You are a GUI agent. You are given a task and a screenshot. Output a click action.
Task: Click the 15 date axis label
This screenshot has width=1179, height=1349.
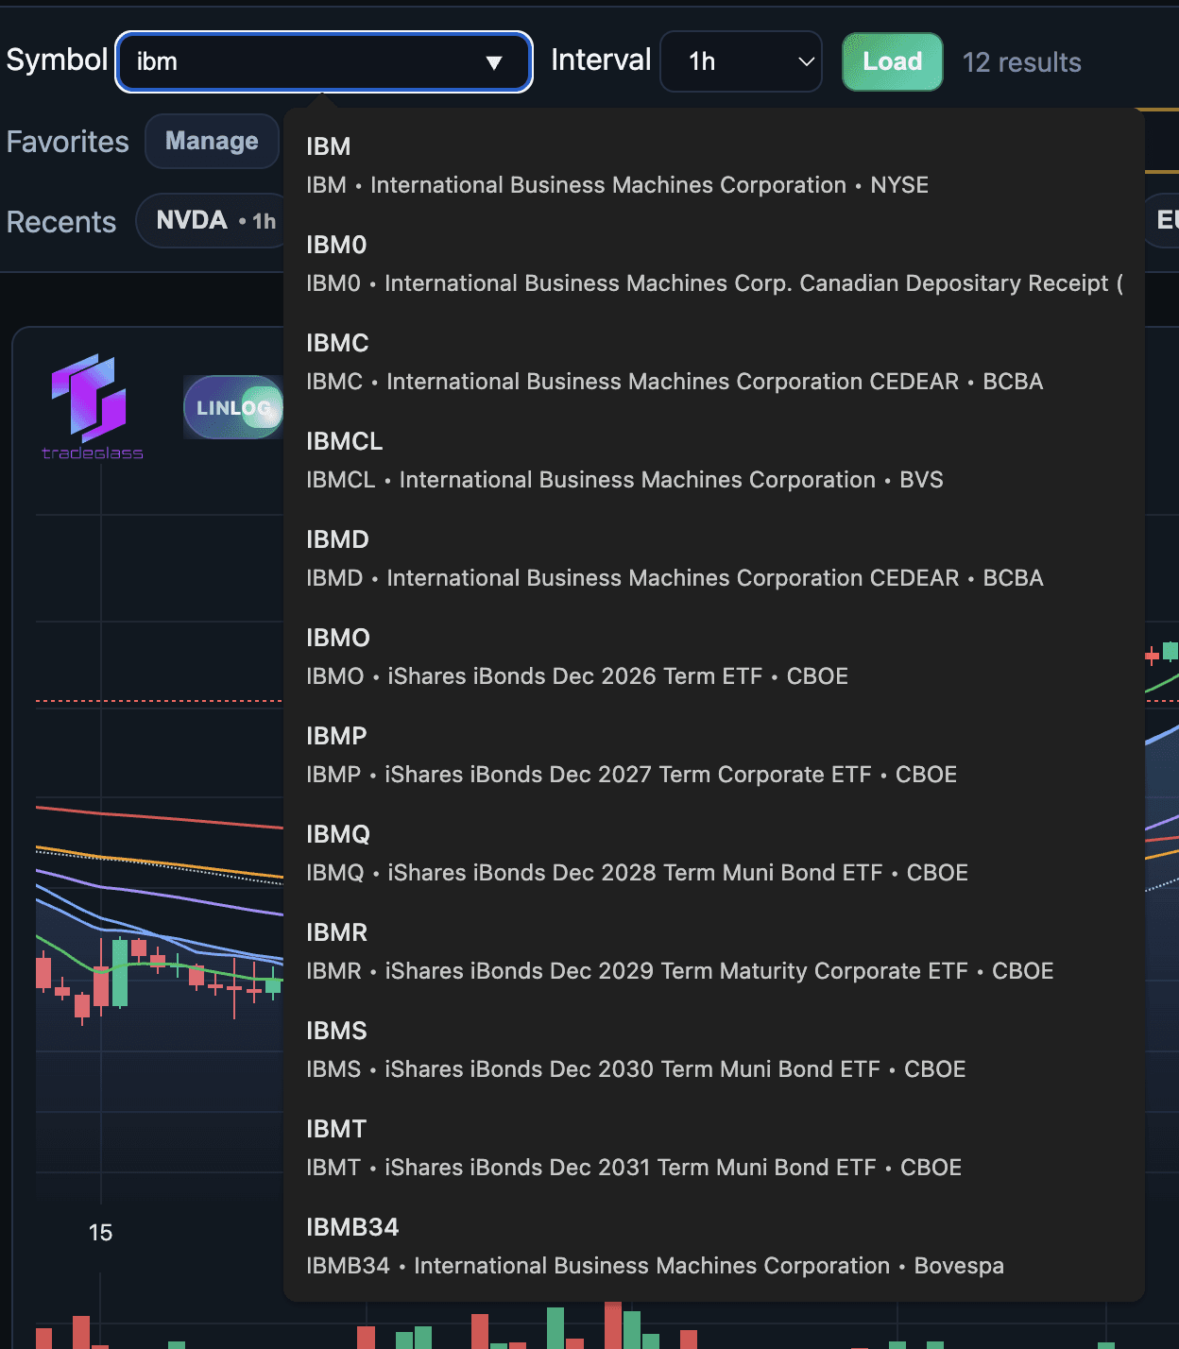click(100, 1233)
